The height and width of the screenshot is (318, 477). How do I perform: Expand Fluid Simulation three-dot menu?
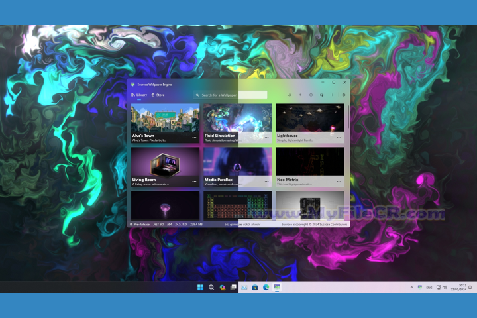(266, 138)
